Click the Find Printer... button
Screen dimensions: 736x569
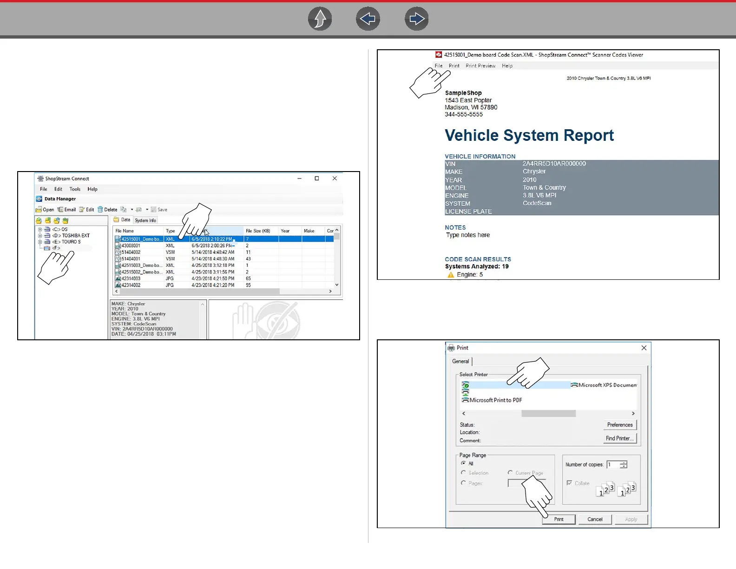(x=620, y=438)
